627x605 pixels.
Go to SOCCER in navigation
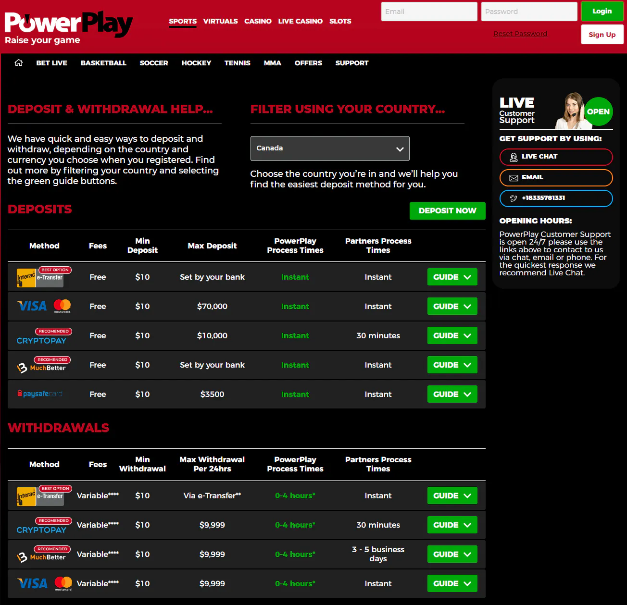pos(154,63)
